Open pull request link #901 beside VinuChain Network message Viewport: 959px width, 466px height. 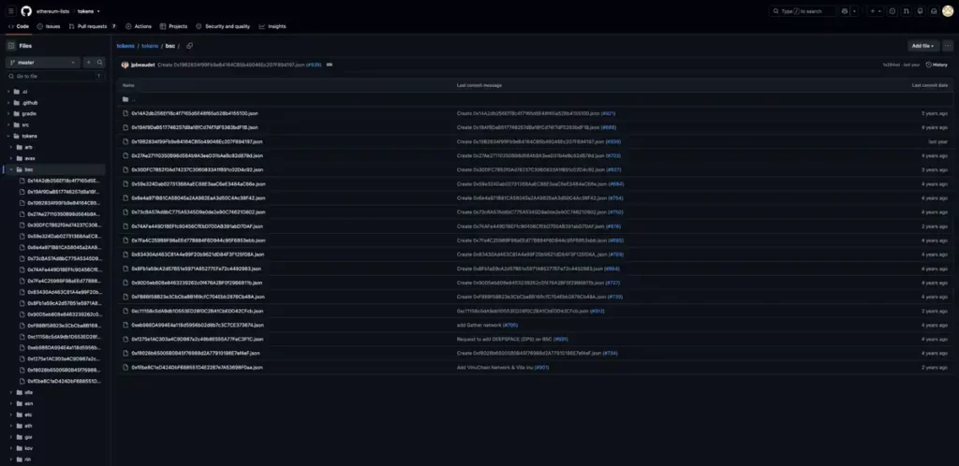pos(541,368)
